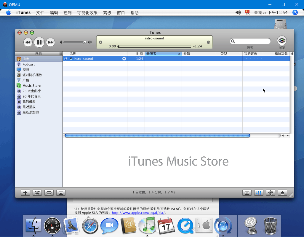Toggle MiniStore pane button

click(x=247, y=193)
